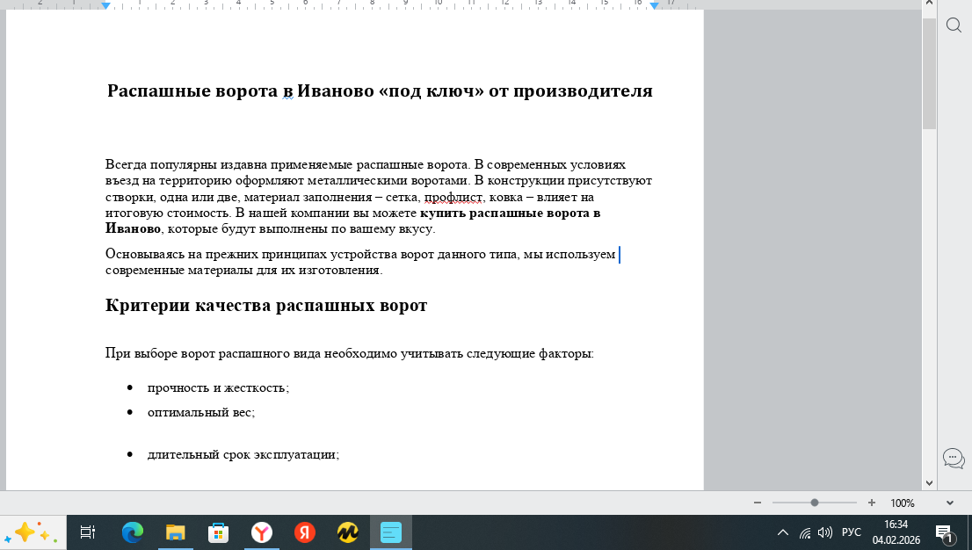Expand hidden icons chevron in system tray
Viewport: 972px width, 550px height.
pyautogui.click(x=782, y=532)
